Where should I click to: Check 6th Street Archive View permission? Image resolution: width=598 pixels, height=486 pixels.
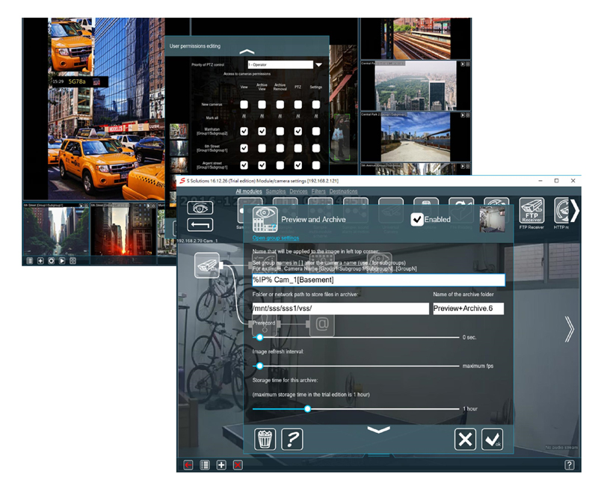[262, 148]
